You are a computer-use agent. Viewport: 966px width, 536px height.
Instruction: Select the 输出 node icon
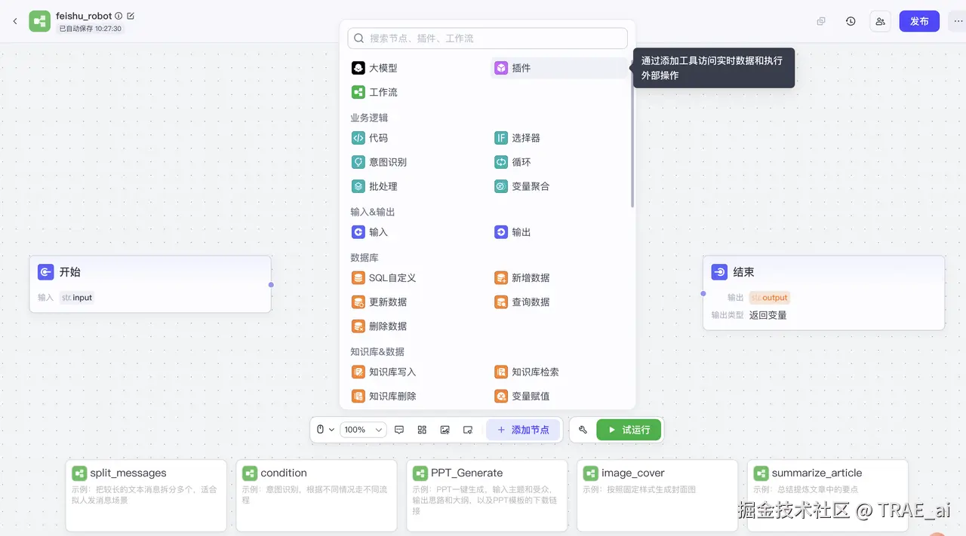point(501,232)
